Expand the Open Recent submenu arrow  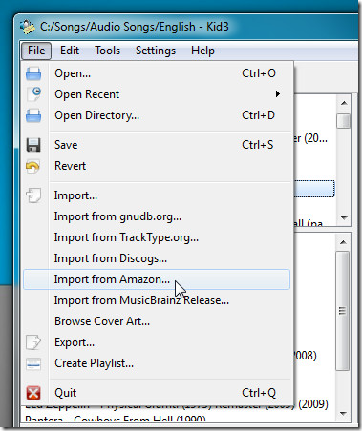tap(278, 94)
